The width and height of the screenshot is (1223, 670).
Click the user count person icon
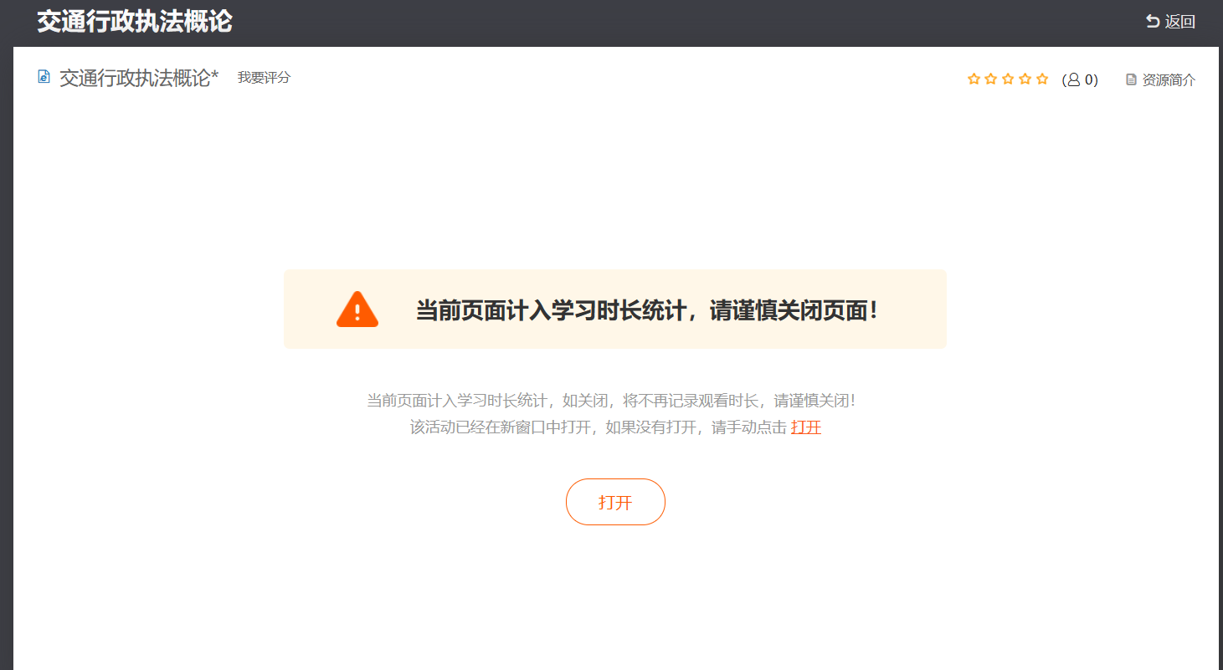1074,79
